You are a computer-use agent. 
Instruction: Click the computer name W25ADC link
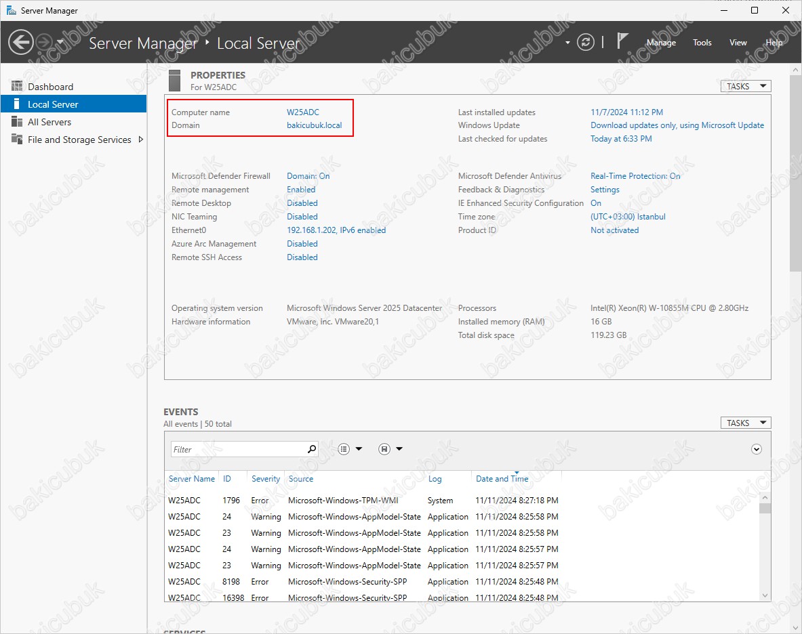303,112
